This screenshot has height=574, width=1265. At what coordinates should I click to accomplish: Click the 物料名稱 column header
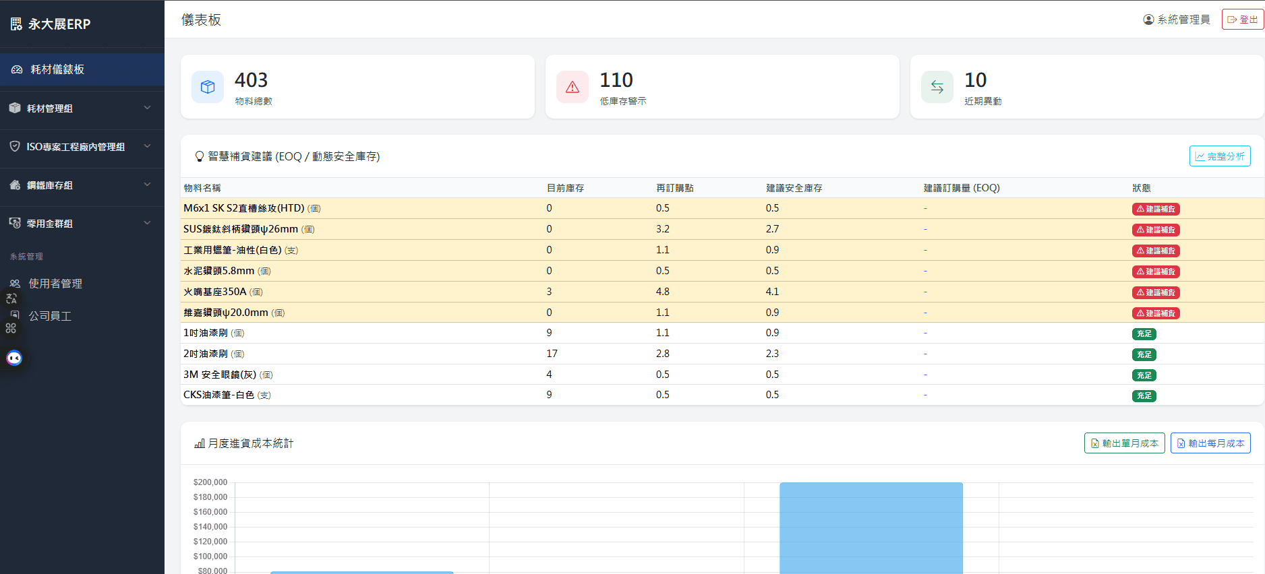(202, 188)
